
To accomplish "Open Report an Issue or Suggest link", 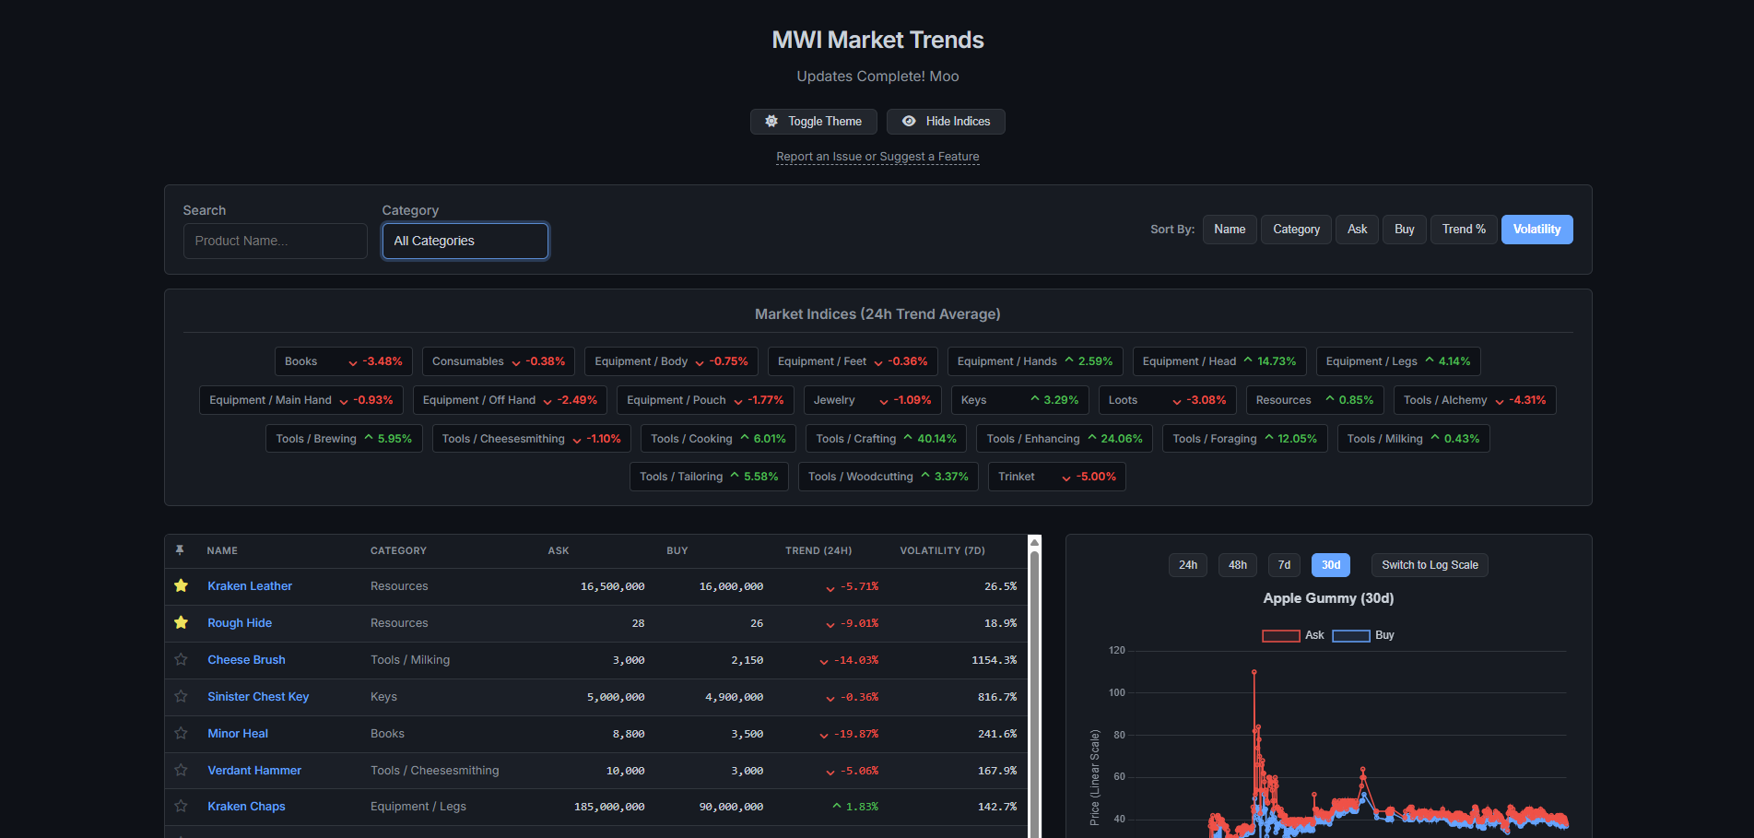I will 877,157.
